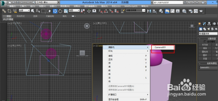Open the Material Editor icon

(184, 11)
